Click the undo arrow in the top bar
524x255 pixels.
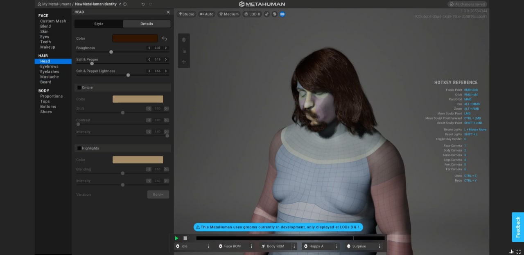click(143, 4)
